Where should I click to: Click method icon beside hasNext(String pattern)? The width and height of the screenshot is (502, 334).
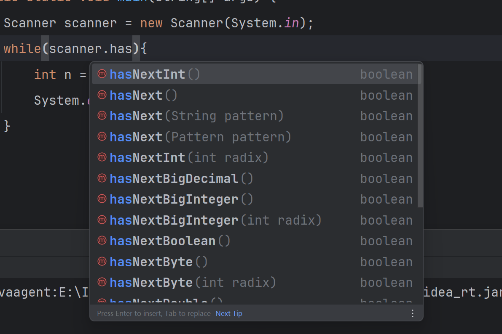pyautogui.click(x=102, y=115)
